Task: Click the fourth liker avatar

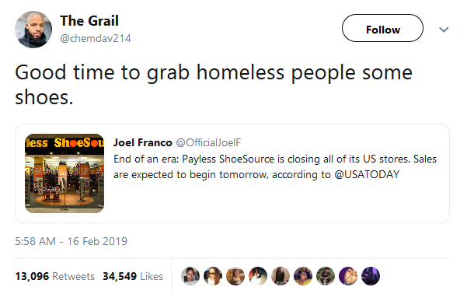Action: 258,276
